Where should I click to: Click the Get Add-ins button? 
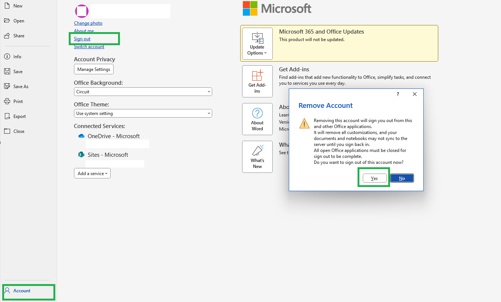pyautogui.click(x=257, y=81)
